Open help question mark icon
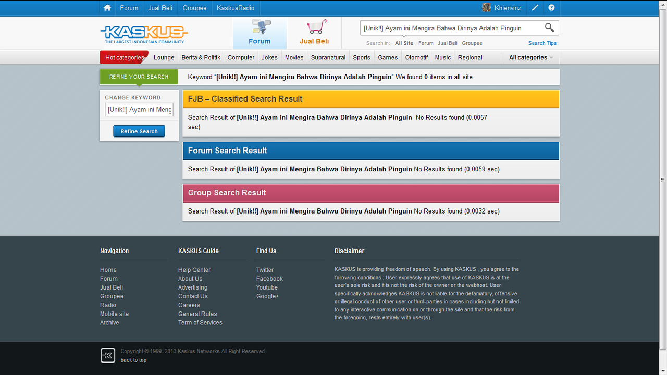 pyautogui.click(x=551, y=8)
